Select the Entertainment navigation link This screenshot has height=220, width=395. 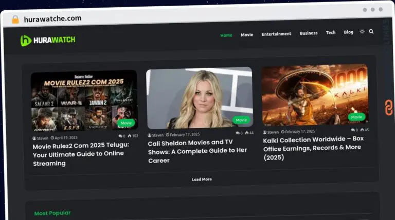[276, 34]
